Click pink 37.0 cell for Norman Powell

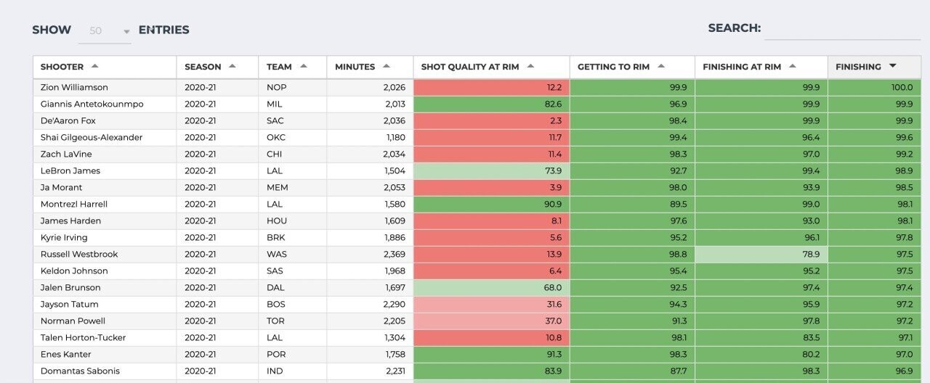491,321
